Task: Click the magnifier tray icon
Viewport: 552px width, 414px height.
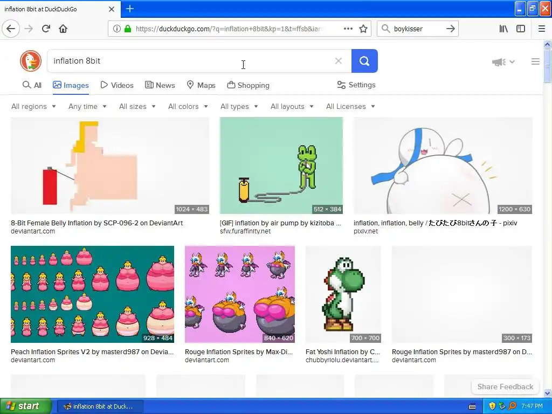Action: click(x=512, y=406)
